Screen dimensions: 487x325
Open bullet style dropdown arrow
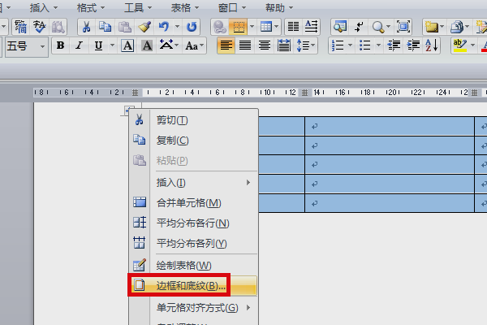point(378,45)
